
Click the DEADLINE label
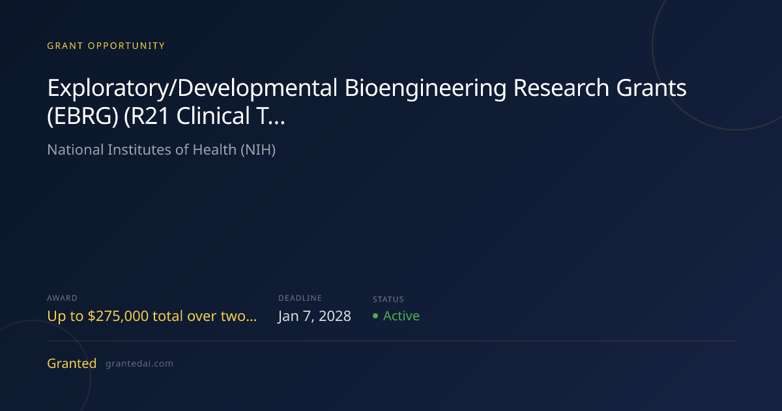(x=300, y=298)
